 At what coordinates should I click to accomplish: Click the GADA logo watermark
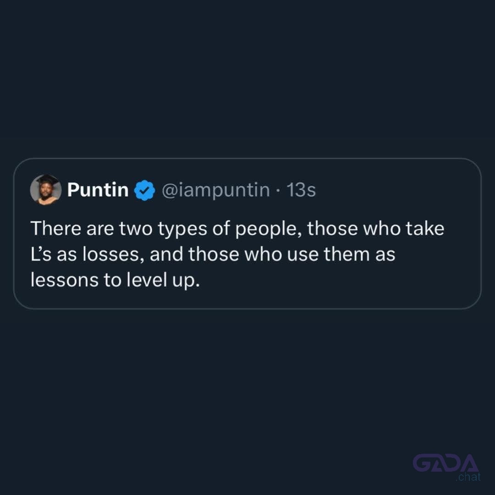pos(446,463)
